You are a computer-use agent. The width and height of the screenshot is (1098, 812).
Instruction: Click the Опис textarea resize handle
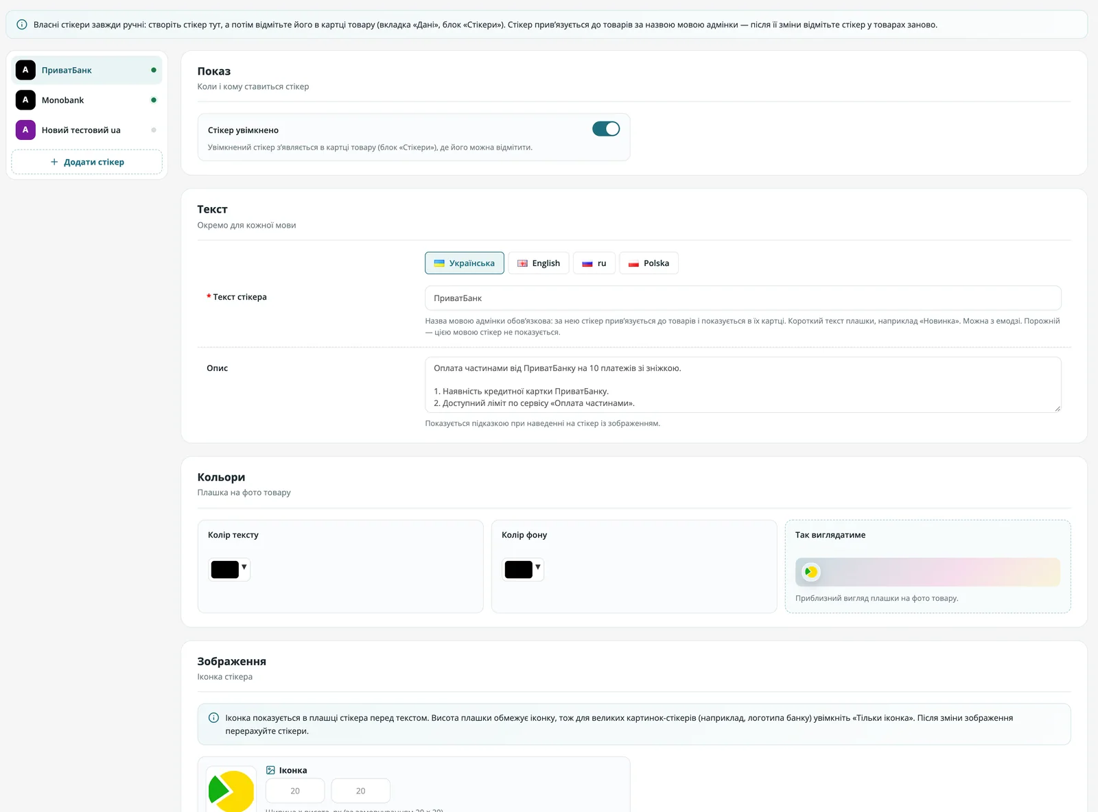point(1057,408)
